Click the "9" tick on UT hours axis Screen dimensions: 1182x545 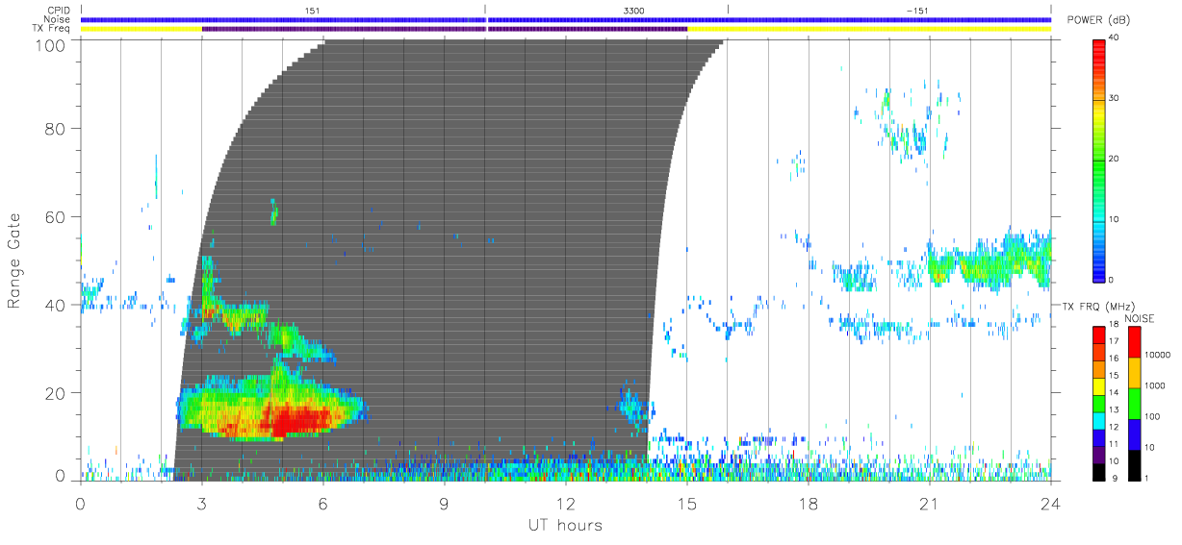444,503
